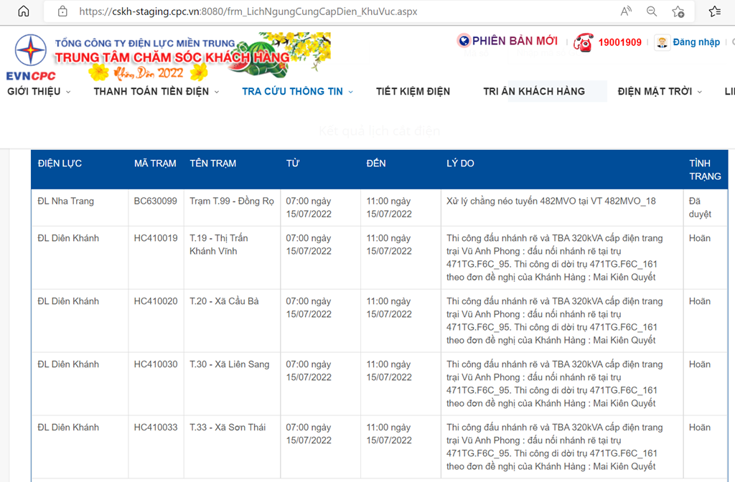Image resolution: width=735 pixels, height=482 pixels.
Task: Click the red telephone hotline icon
Action: coord(583,42)
